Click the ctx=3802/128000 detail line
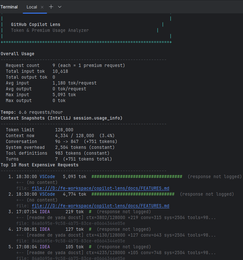This screenshot has width=243, height=260. click(x=116, y=217)
